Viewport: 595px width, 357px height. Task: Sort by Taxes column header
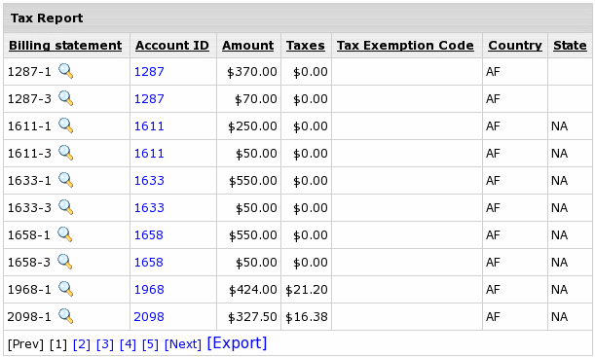[306, 46]
